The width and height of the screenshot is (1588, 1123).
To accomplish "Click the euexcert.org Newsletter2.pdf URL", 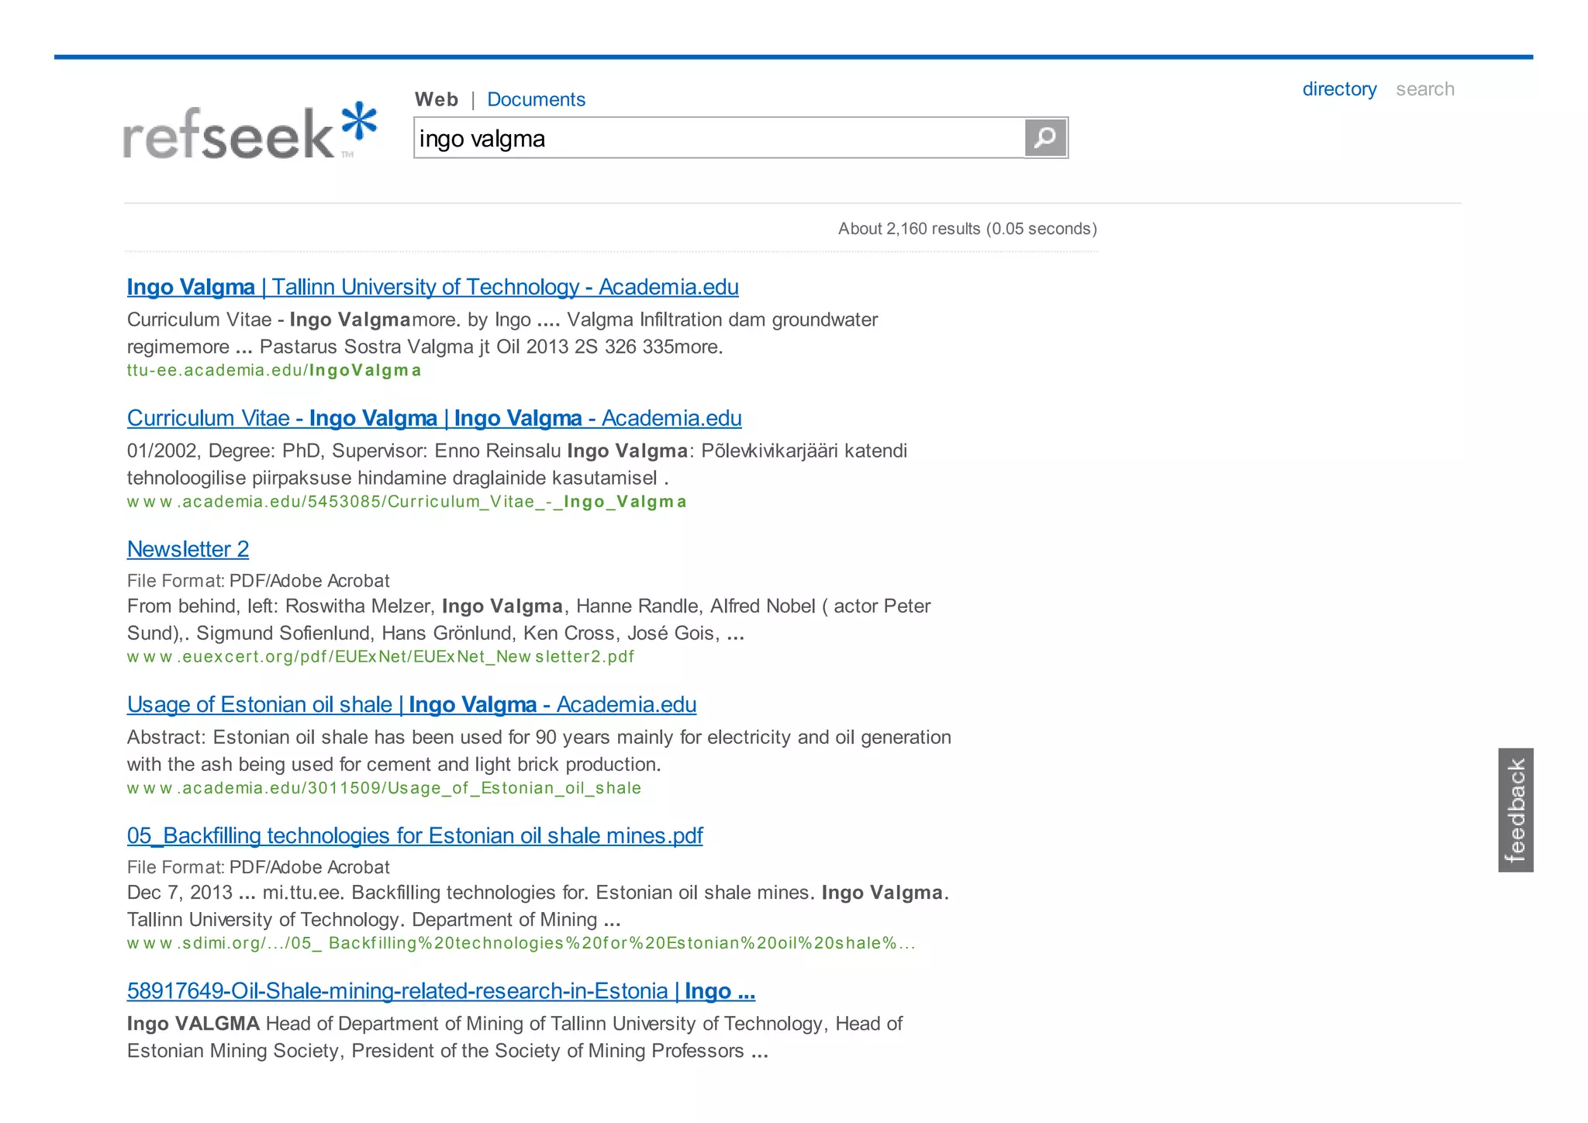I will (380, 657).
